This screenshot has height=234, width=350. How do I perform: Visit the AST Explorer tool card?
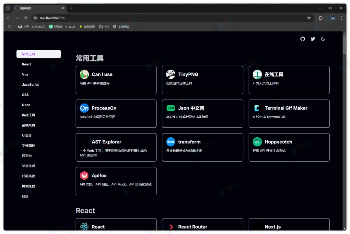click(x=116, y=147)
